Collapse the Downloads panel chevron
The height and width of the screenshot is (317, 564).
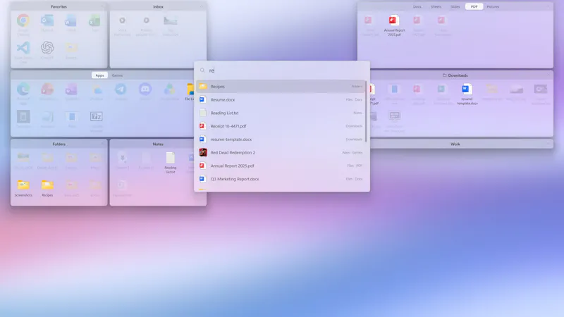coord(548,75)
